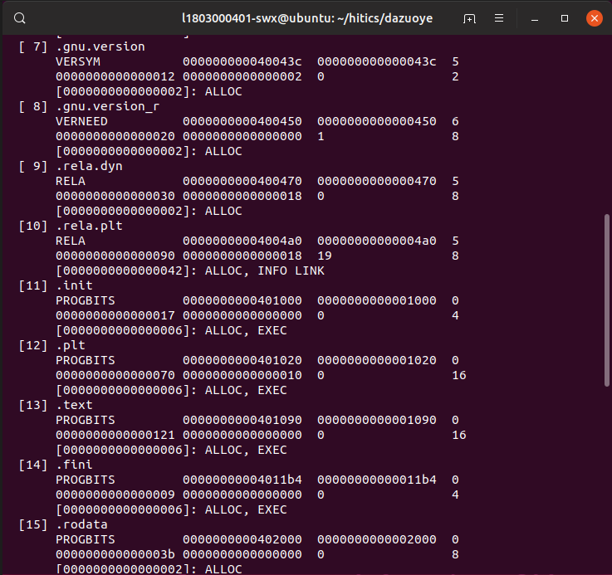The width and height of the screenshot is (612, 575).
Task: Click address 0000000000401000
Action: [x=242, y=300]
